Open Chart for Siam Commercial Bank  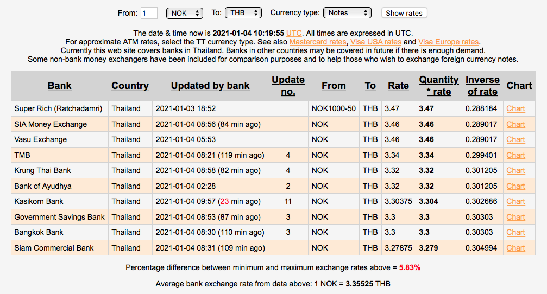[x=515, y=248]
